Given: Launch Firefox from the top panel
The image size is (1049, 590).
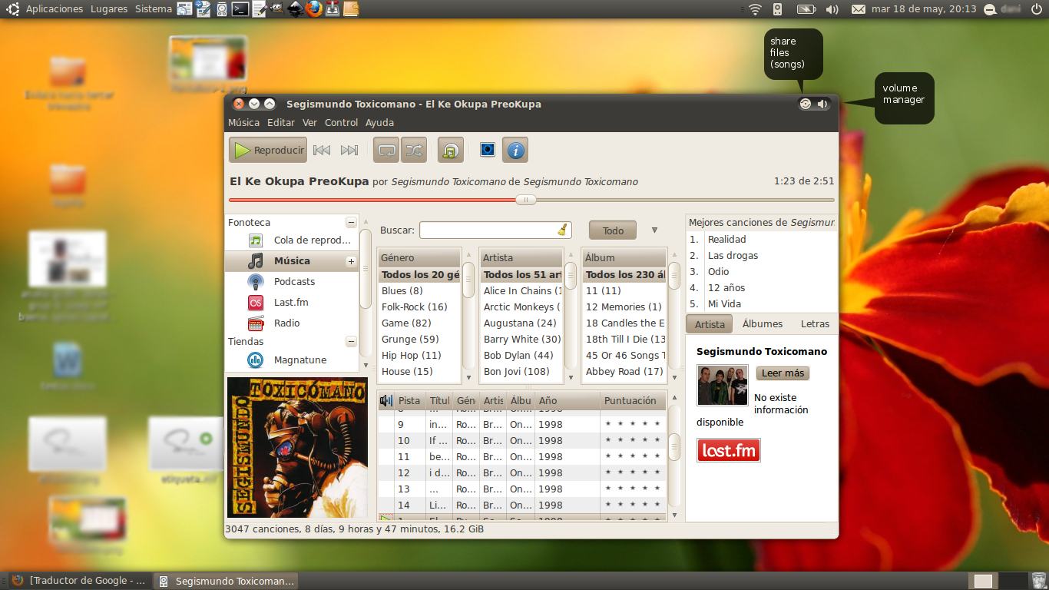Looking at the screenshot, I should 313,9.
